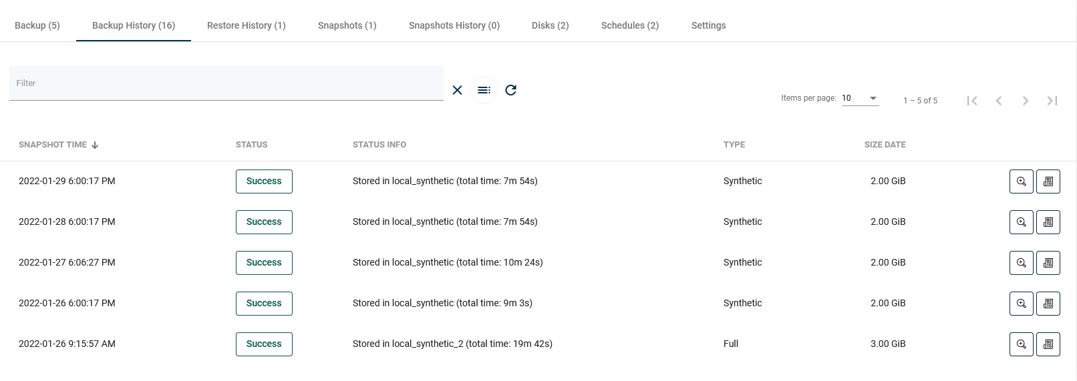Switch to the Schedules tab
Image resolution: width=1077 pixels, height=381 pixels.
[629, 25]
